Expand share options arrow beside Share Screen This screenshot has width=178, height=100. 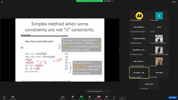pyautogui.click(x=85, y=97)
